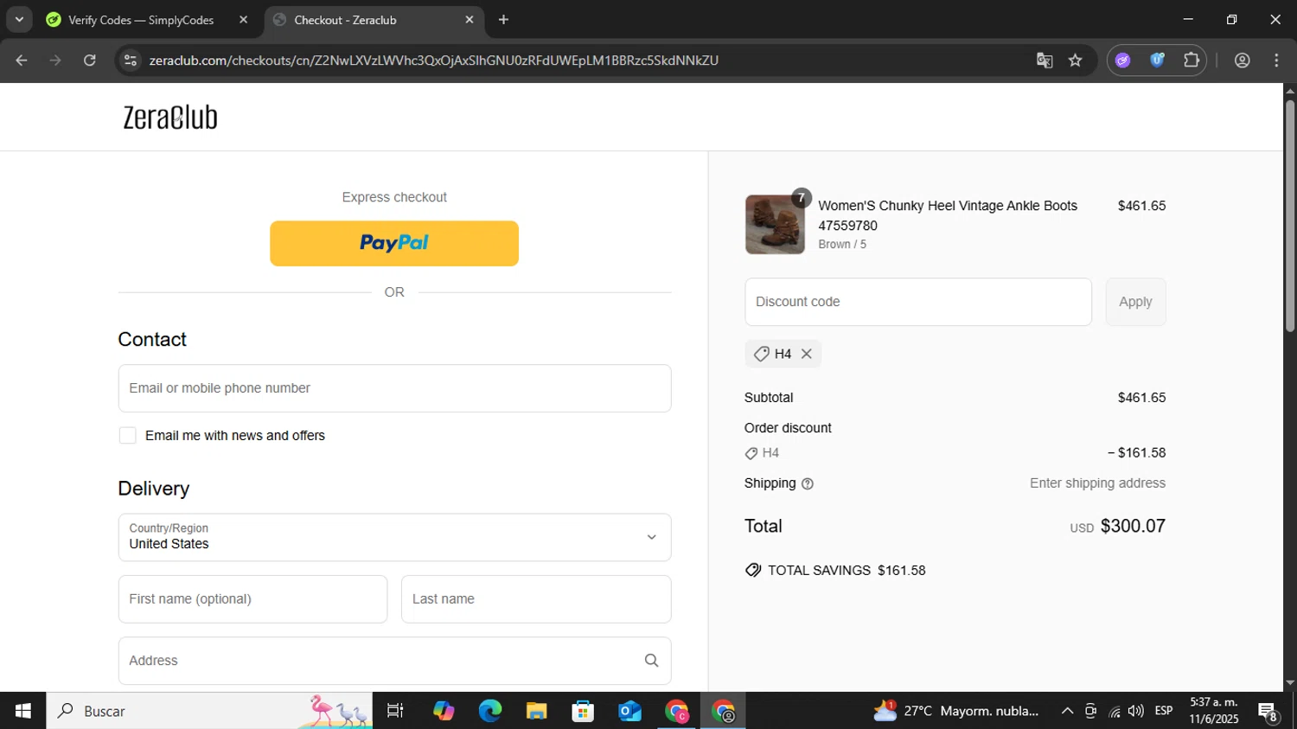
Task: Click the network icon in system tray
Action: click(x=1115, y=711)
